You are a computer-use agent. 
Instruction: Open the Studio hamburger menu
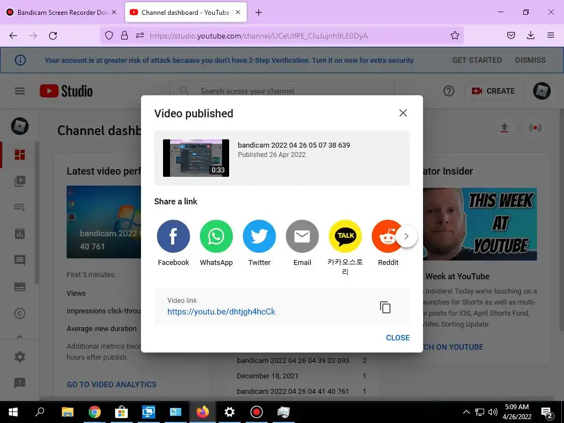(x=20, y=91)
